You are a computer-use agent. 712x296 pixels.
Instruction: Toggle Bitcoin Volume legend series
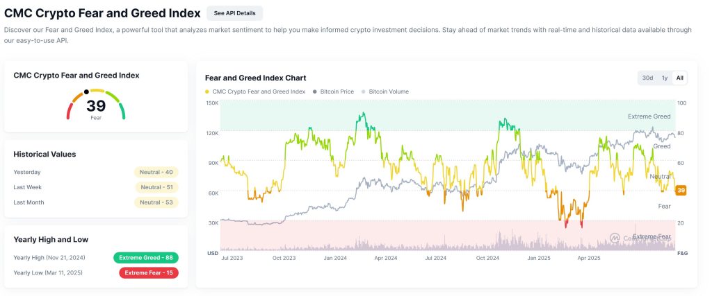point(388,92)
